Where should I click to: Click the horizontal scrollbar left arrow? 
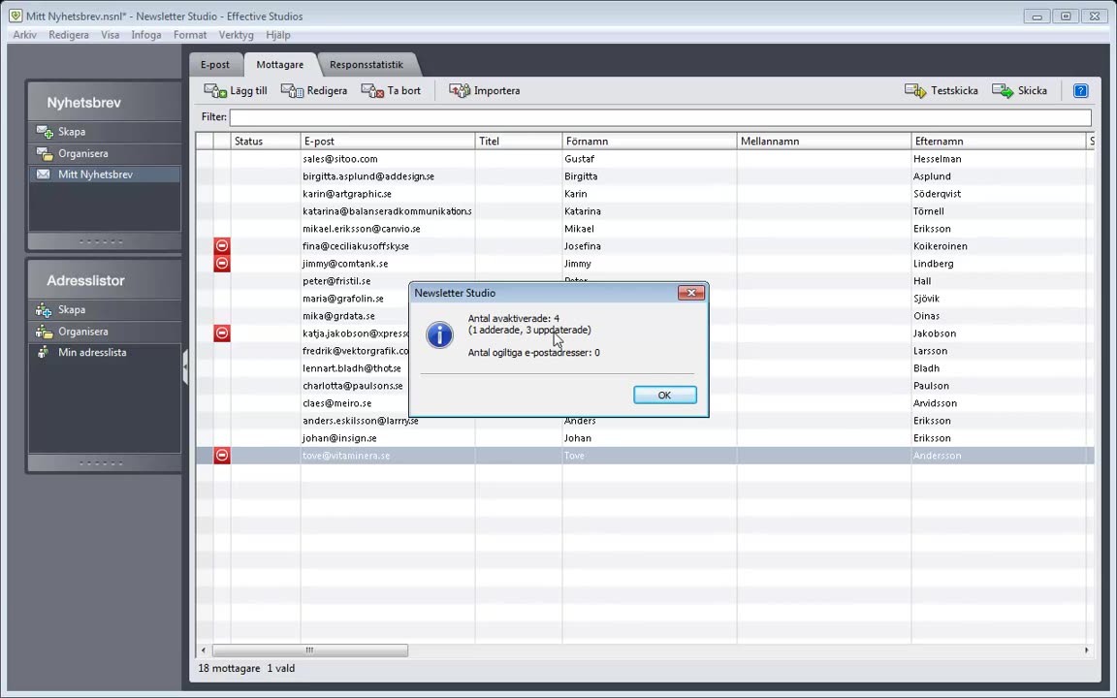pos(204,650)
